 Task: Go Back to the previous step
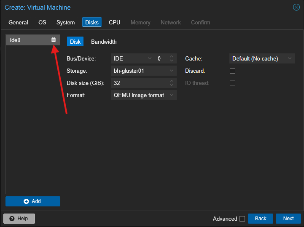[261, 219]
